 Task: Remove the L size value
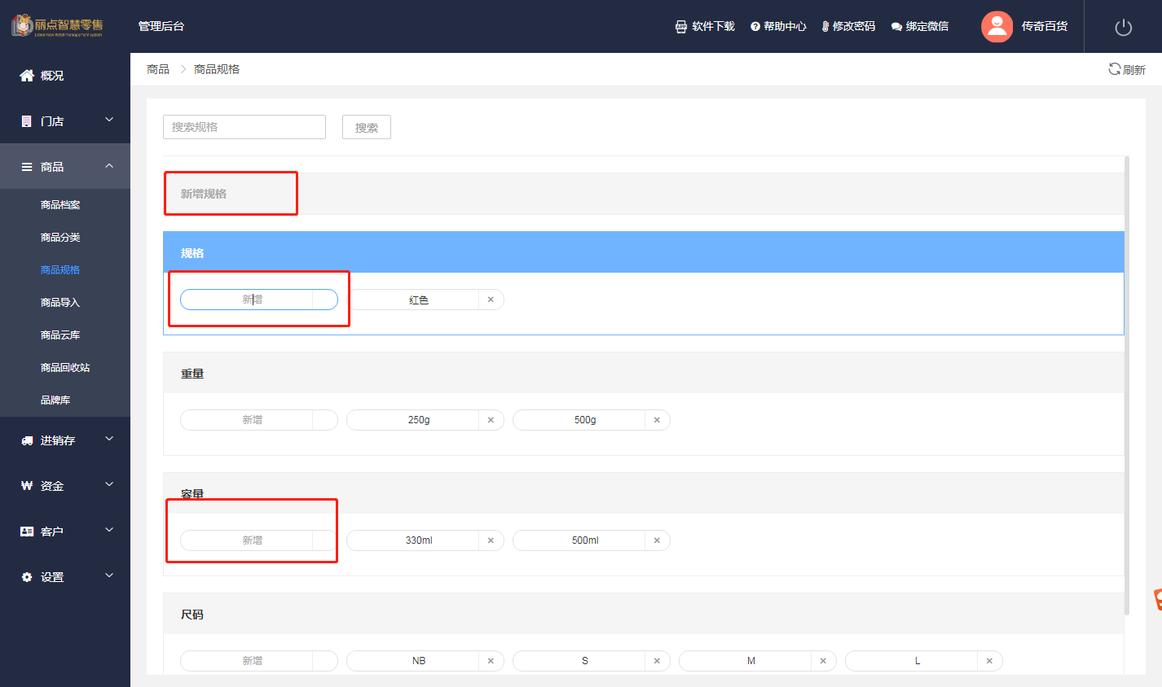click(x=989, y=661)
